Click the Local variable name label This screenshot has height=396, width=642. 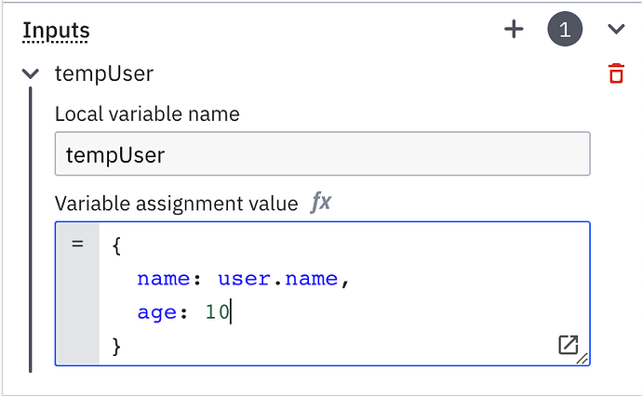point(147,114)
